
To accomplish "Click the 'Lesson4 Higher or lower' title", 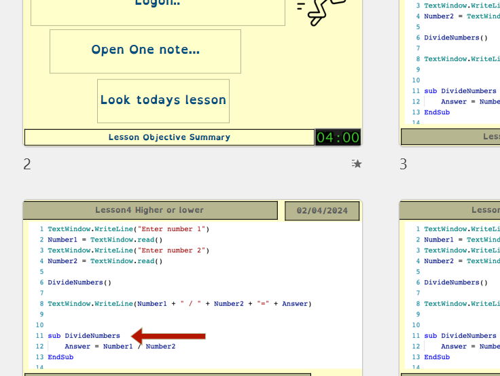I will 150,210.
